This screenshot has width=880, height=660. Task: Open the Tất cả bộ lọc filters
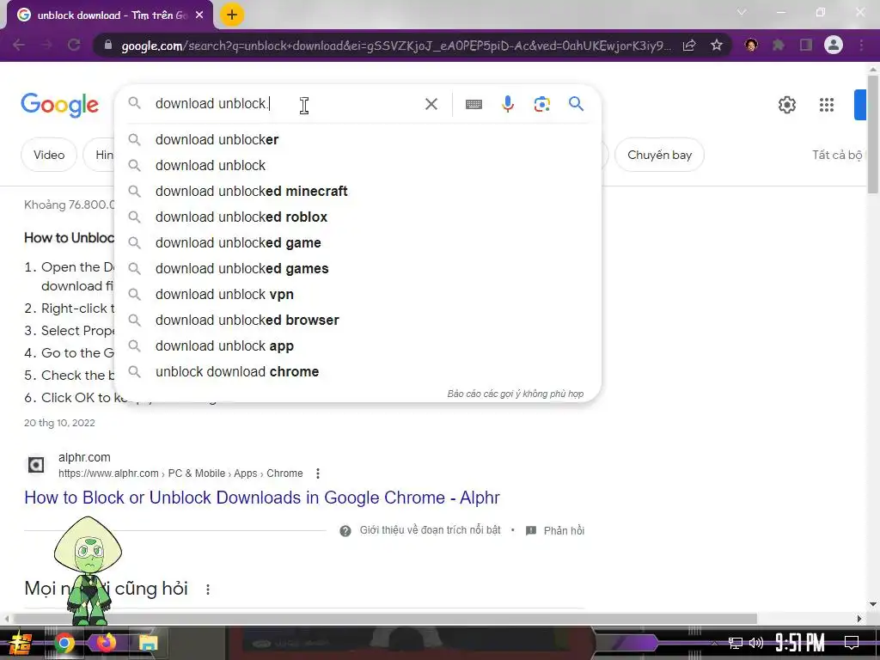click(837, 155)
